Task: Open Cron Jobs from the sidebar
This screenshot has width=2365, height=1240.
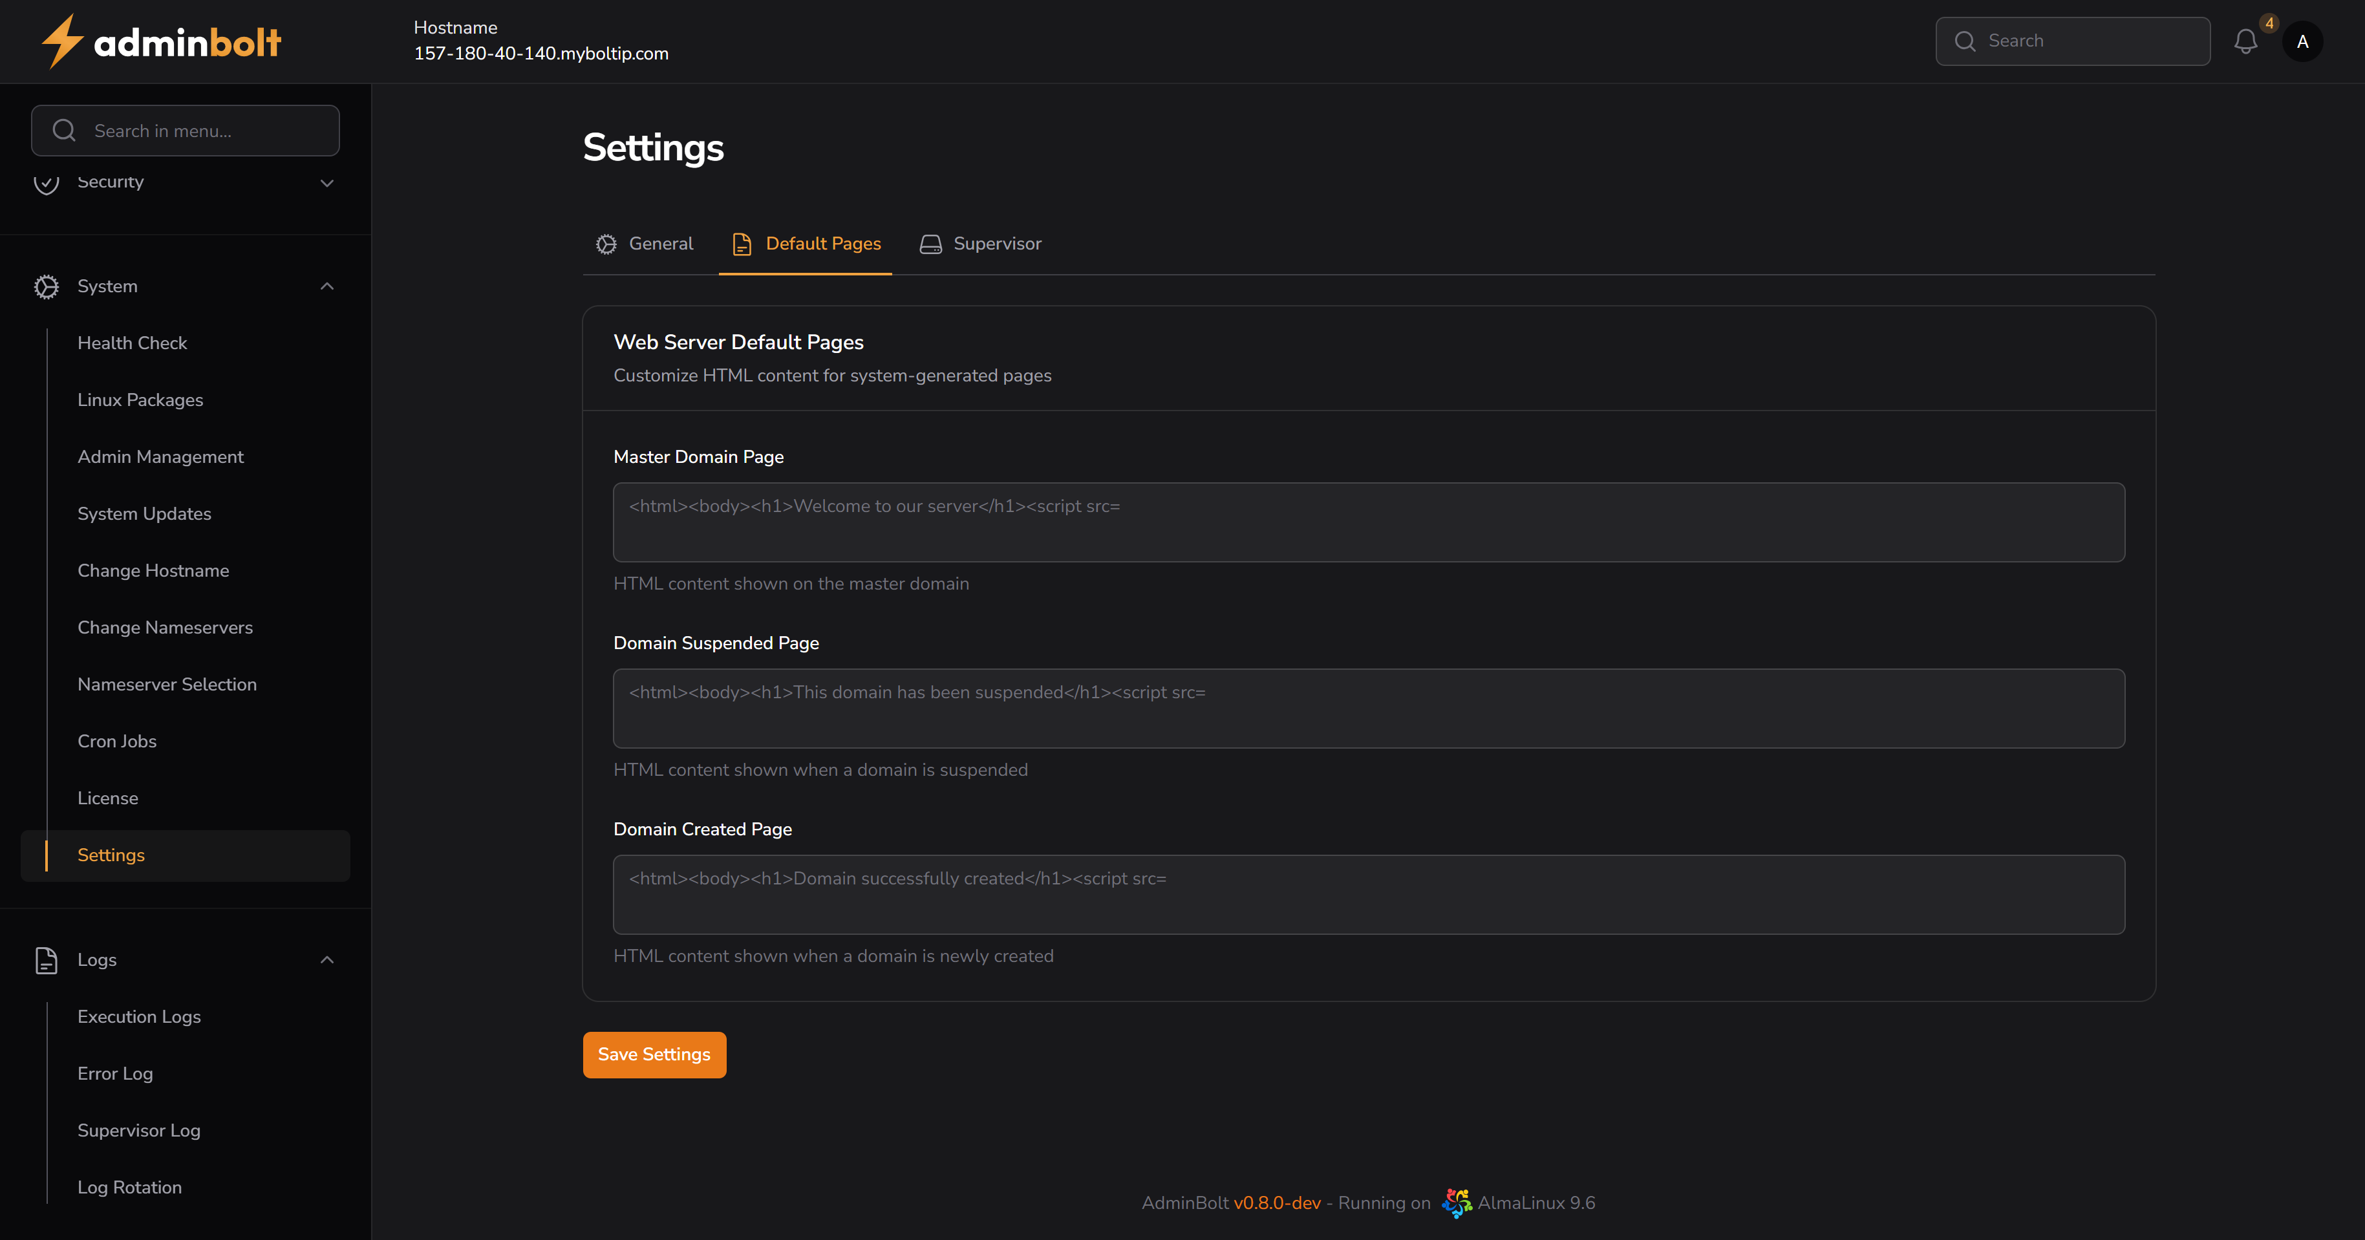Action: click(x=116, y=741)
